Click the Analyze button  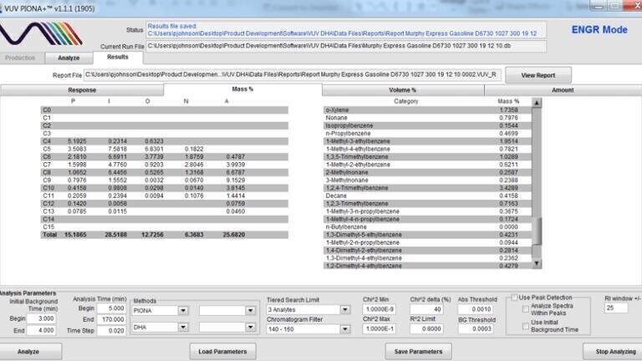pyautogui.click(x=28, y=352)
